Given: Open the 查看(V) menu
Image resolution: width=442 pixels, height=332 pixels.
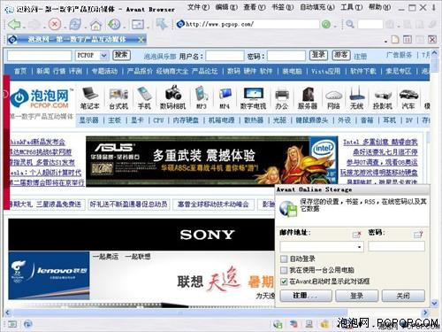Looking at the screenshot, I should click(x=255, y=7).
